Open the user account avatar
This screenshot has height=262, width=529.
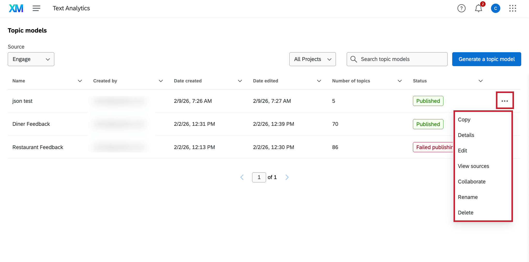pyautogui.click(x=495, y=8)
